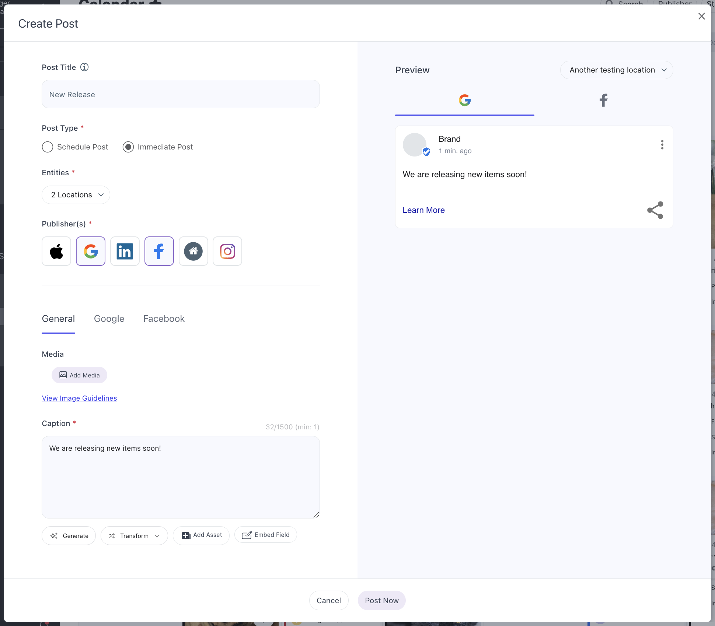Click inside the Caption text area

pos(181,477)
